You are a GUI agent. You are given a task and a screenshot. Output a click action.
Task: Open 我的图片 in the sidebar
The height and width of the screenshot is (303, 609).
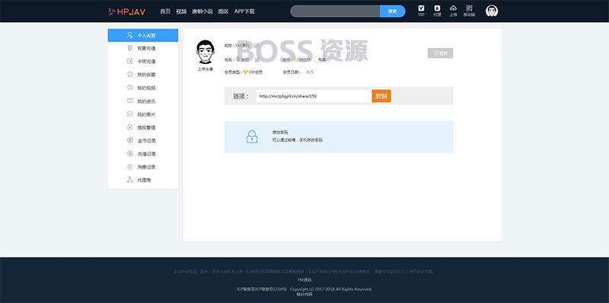pyautogui.click(x=143, y=114)
